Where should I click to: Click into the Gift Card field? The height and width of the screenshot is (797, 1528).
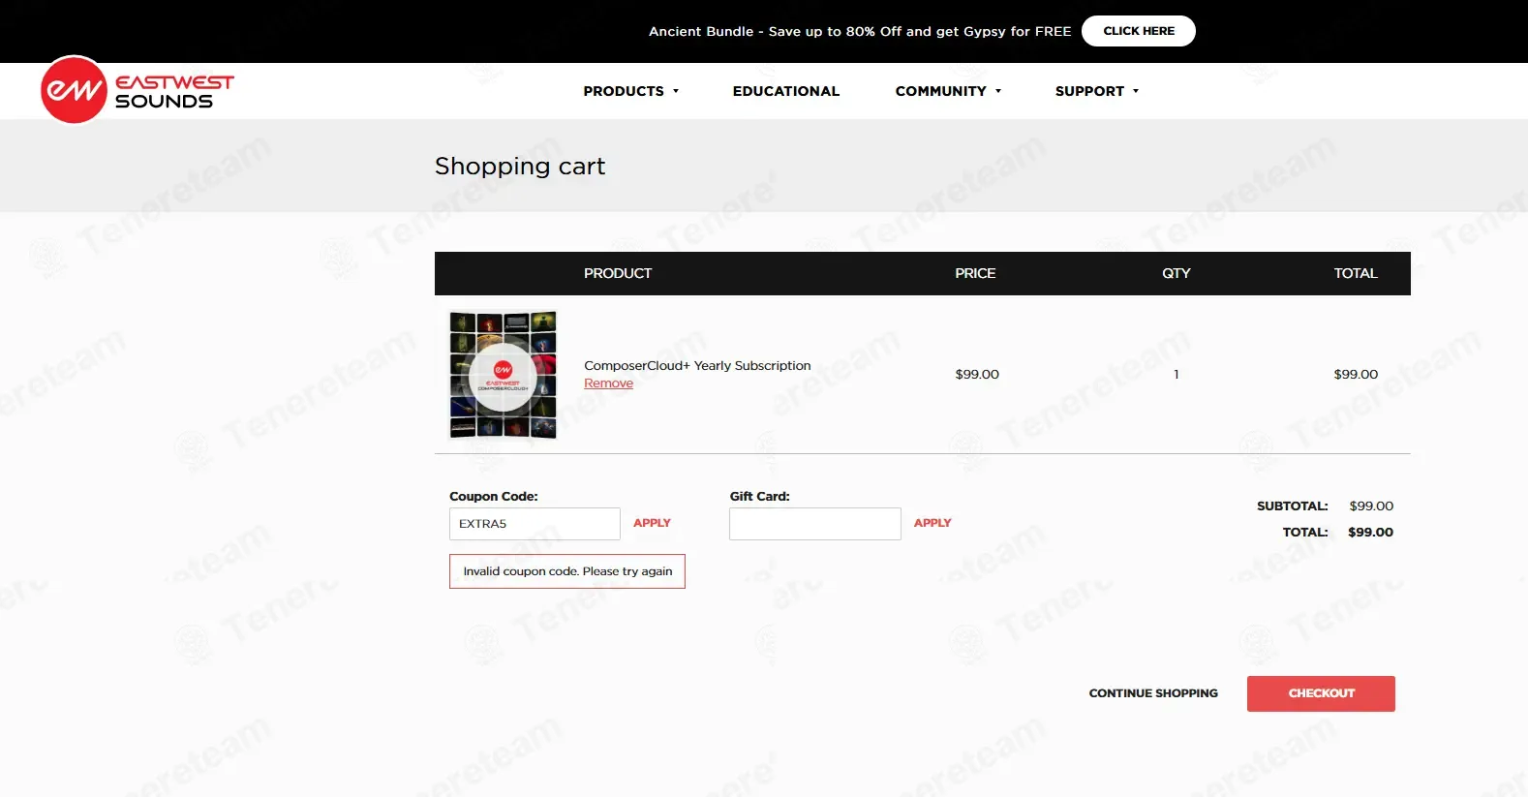coord(814,524)
